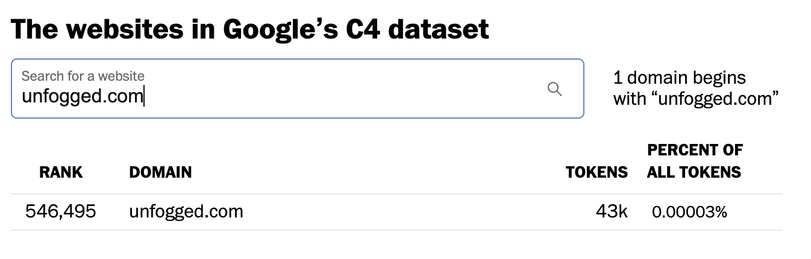Click the "Search for a website" label
Screen dimensions: 811x259
coord(83,76)
